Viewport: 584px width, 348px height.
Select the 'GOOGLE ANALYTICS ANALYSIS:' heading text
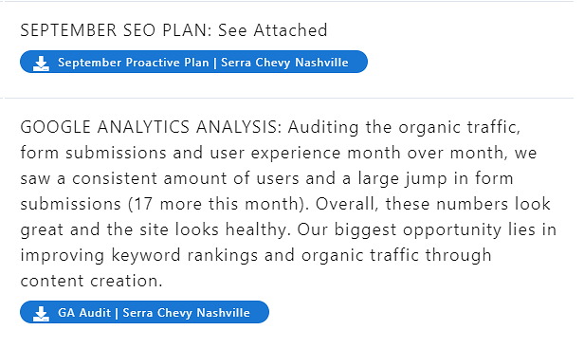pyautogui.click(x=151, y=127)
